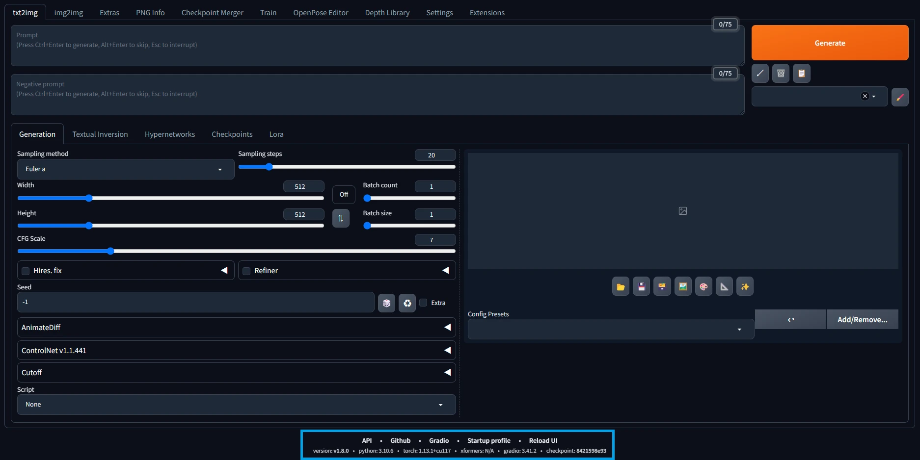
Task: Click the orange Generate button
Action: (x=830, y=43)
